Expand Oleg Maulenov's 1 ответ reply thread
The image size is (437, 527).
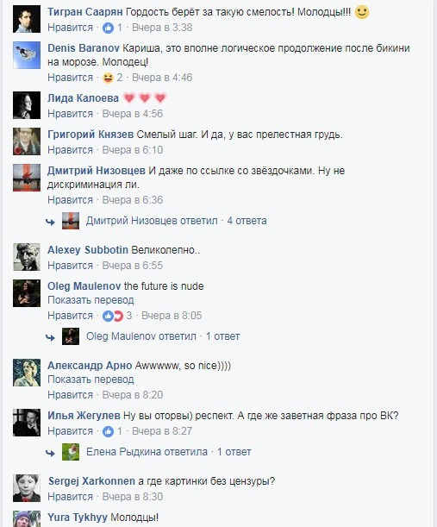point(222,336)
